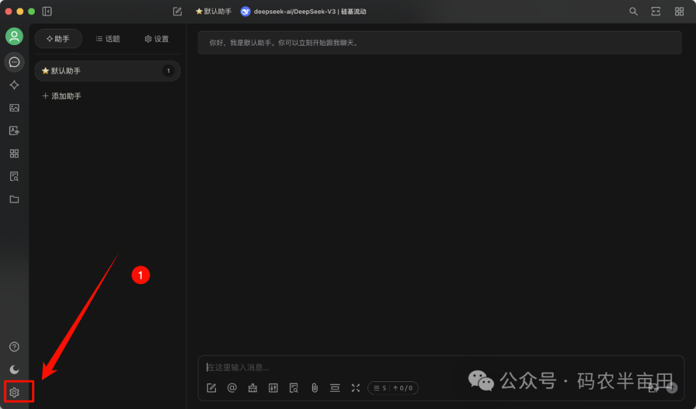Open the files folder icon in sidebar
Screen dimensions: 696x409
14,199
